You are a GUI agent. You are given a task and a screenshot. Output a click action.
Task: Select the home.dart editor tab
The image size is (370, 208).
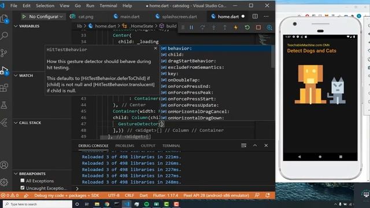pyautogui.click(x=228, y=17)
